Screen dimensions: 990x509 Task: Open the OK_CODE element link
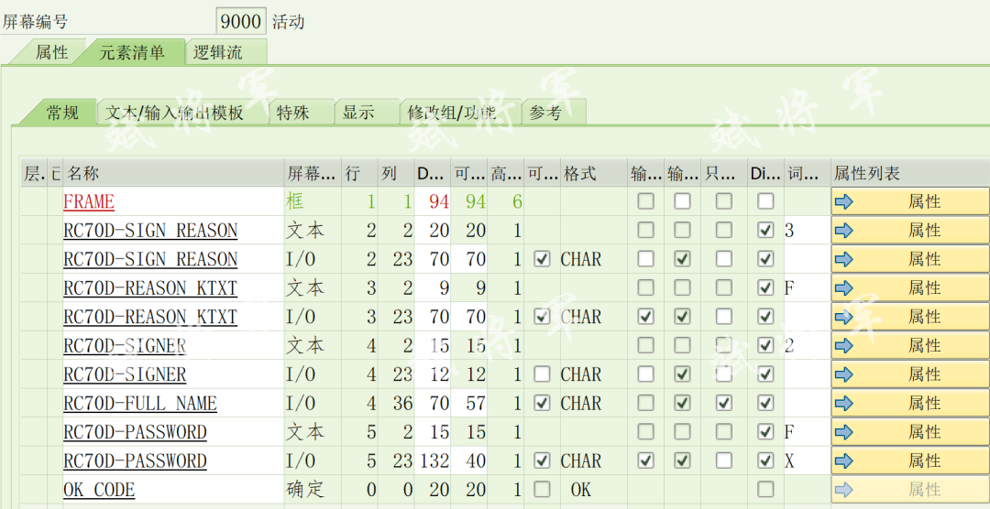point(99,490)
